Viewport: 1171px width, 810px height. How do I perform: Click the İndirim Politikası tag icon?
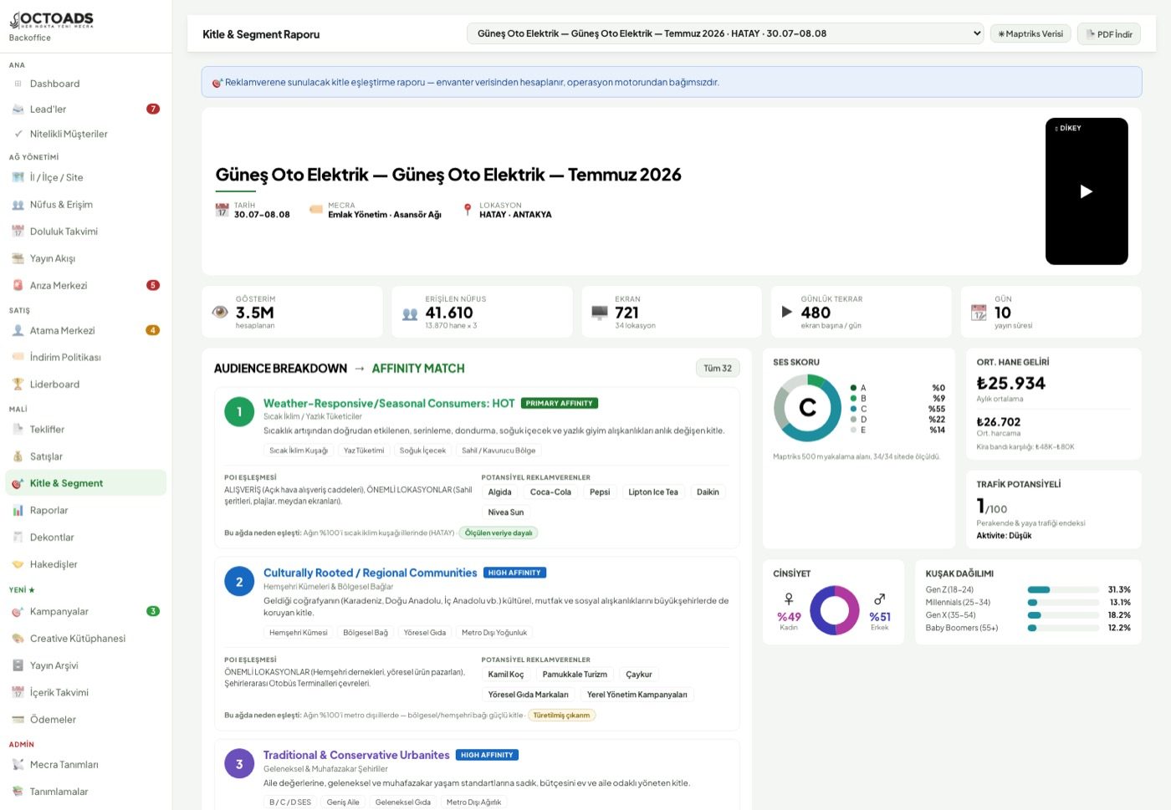click(x=18, y=357)
